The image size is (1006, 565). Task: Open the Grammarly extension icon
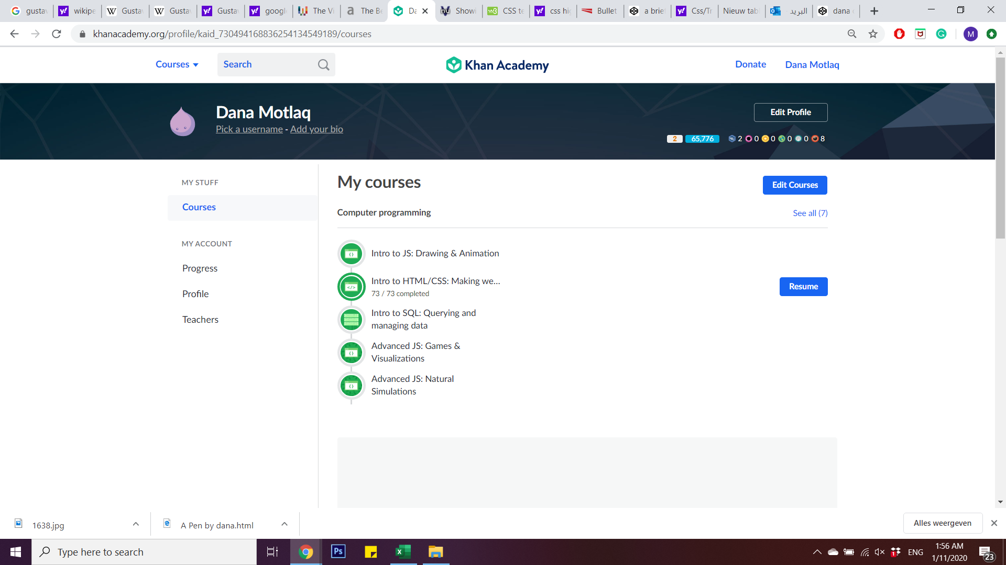pyautogui.click(x=942, y=34)
